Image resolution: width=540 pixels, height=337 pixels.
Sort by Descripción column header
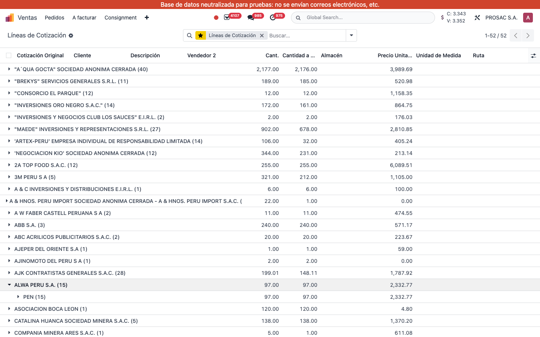145,55
